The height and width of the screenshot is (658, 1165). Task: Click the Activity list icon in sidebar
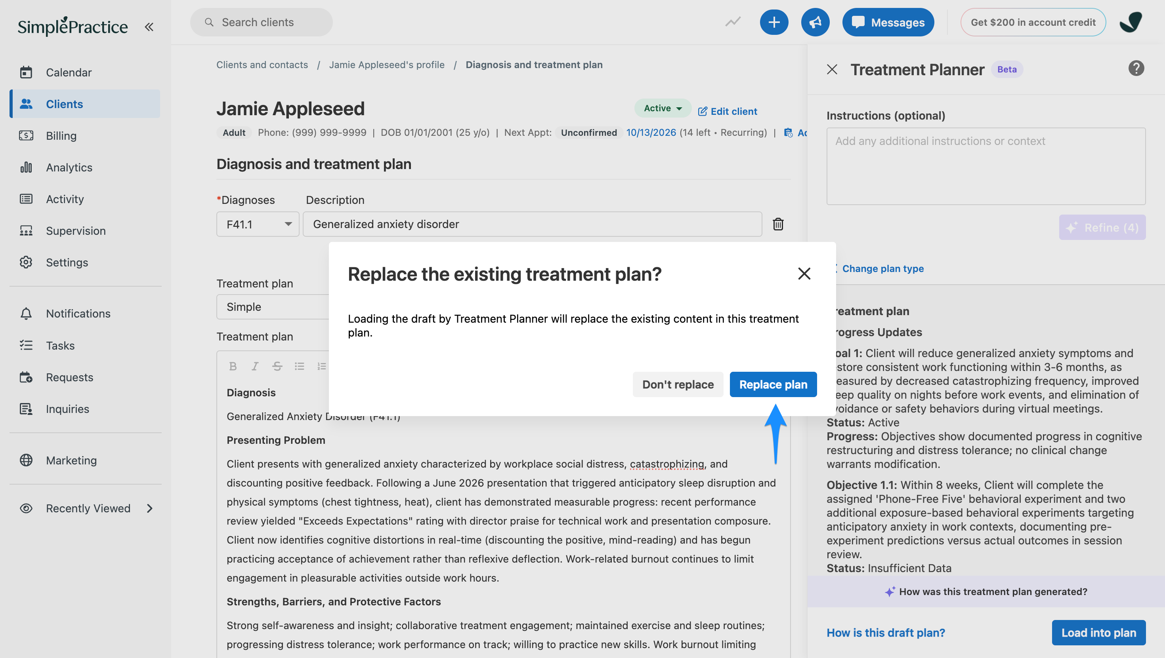[x=26, y=199]
